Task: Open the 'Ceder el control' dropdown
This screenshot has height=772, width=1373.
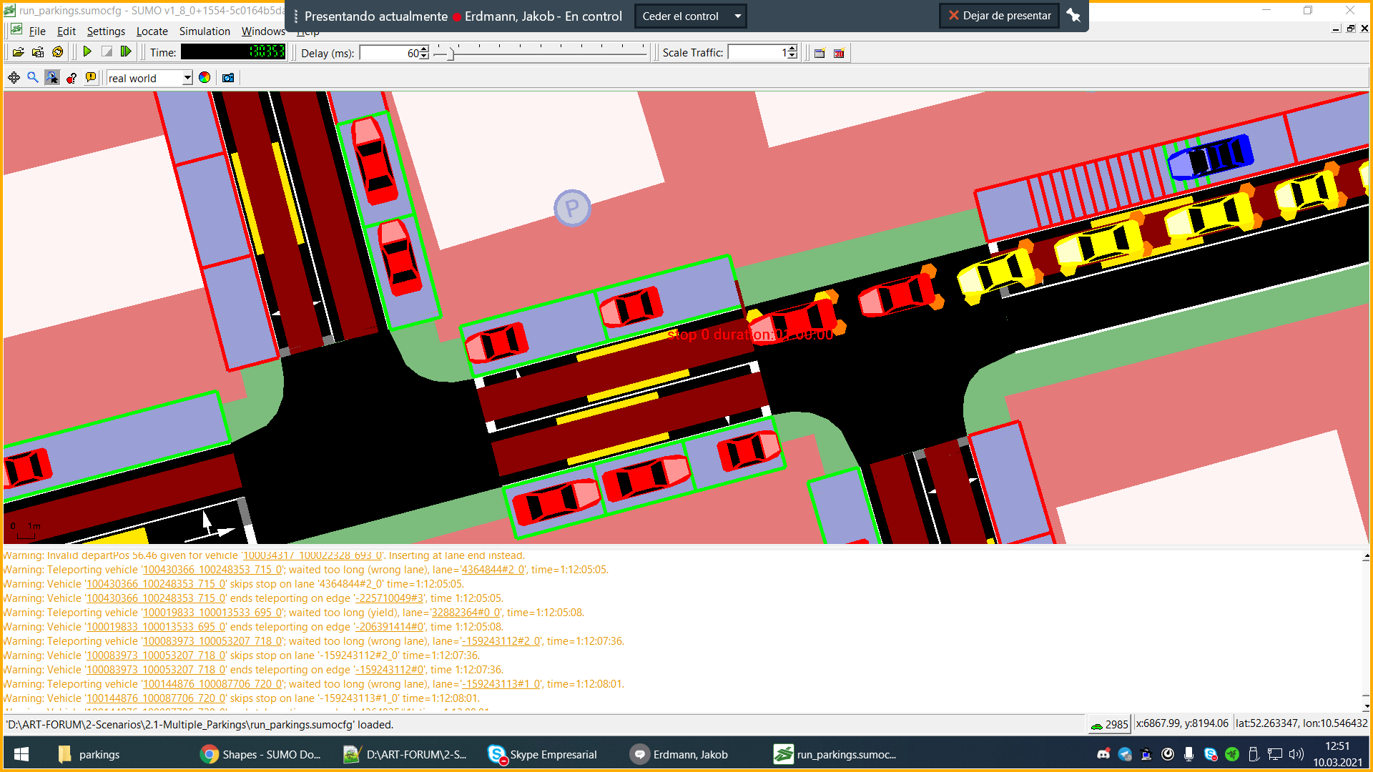Action: click(737, 16)
